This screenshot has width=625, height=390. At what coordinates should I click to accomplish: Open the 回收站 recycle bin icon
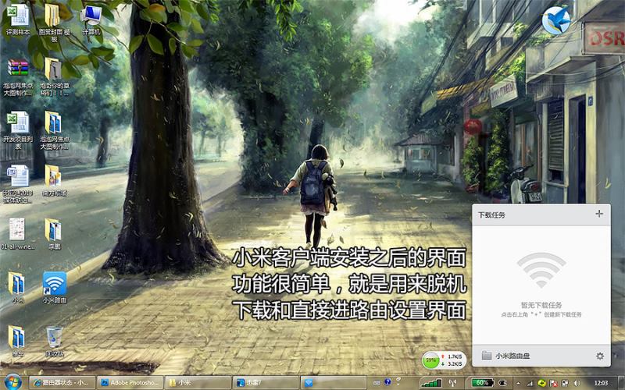click(54, 341)
